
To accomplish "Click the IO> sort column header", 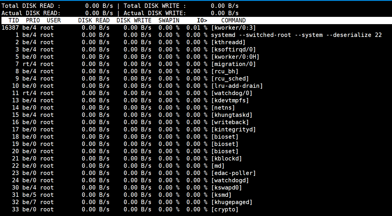I will pyautogui.click(x=202, y=20).
